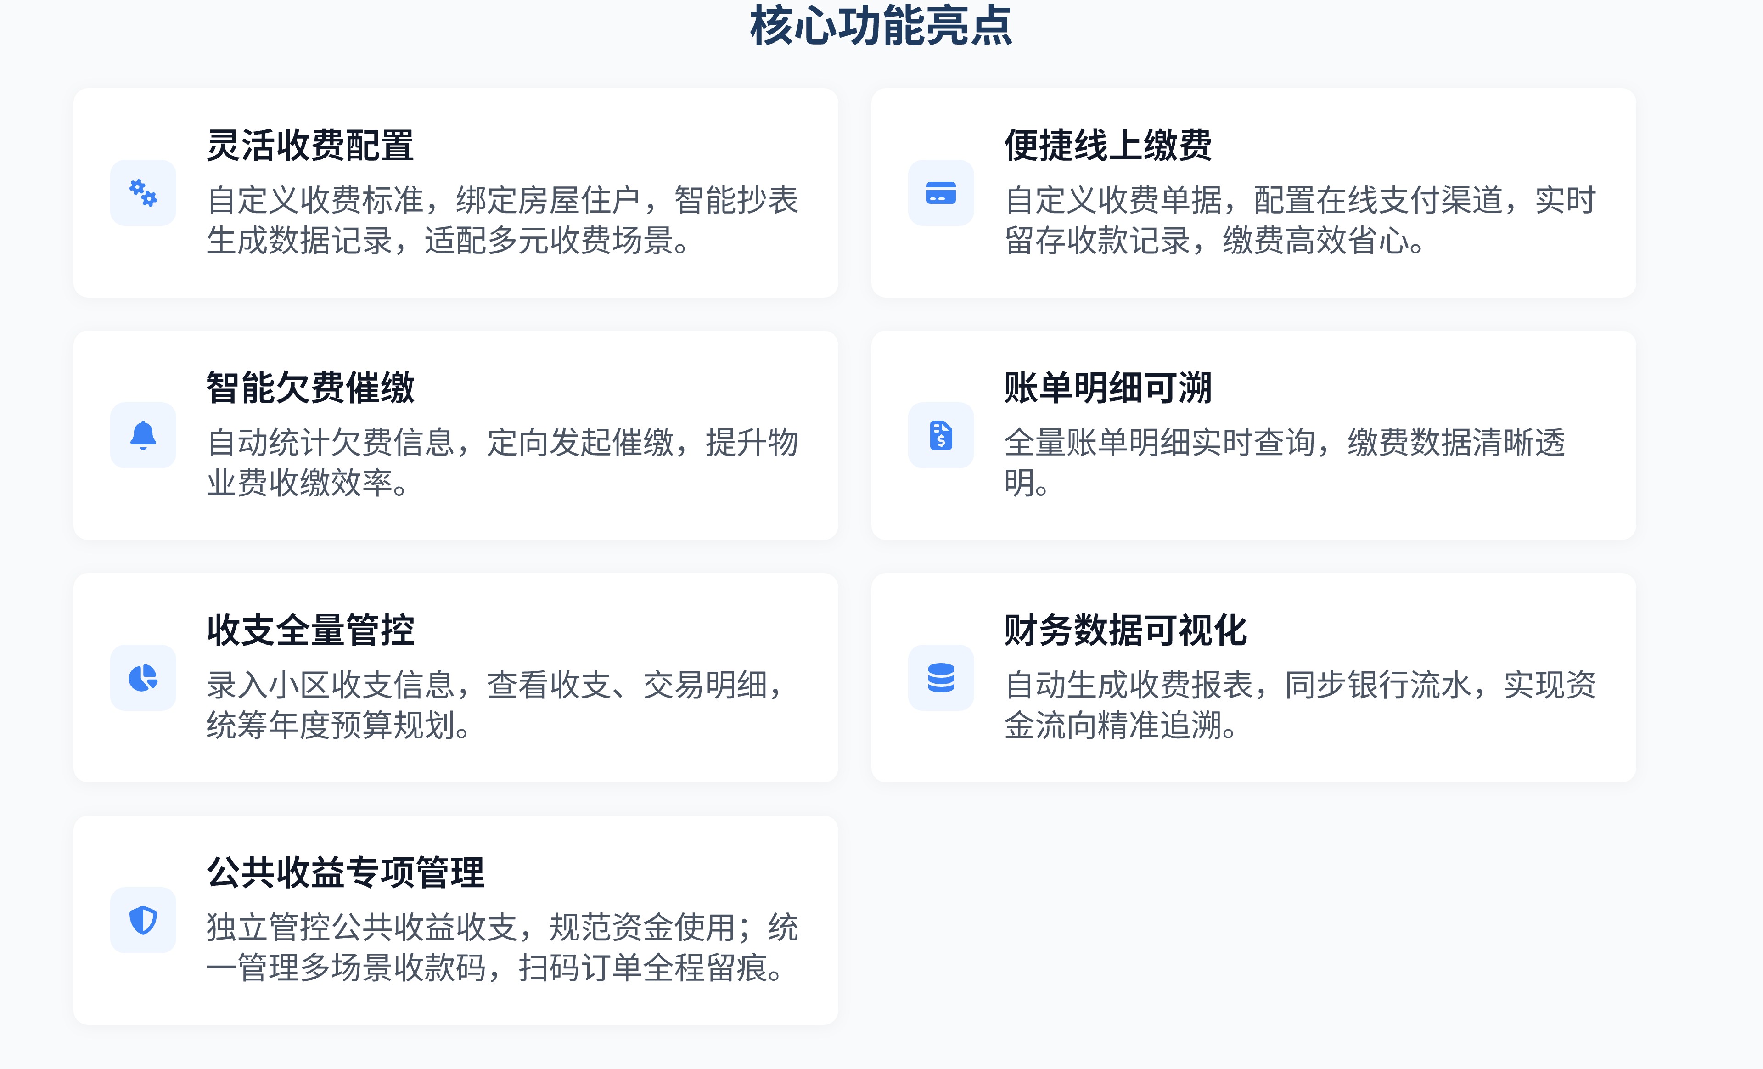Click the gears icon for 灵活收费配置
Screen dimensions: 1763x1069
[x=143, y=193]
